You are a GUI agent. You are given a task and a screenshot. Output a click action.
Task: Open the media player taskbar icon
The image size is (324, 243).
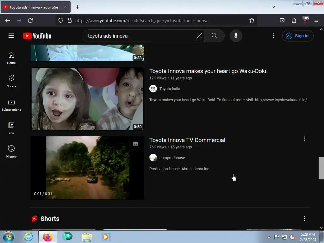(x=106, y=237)
